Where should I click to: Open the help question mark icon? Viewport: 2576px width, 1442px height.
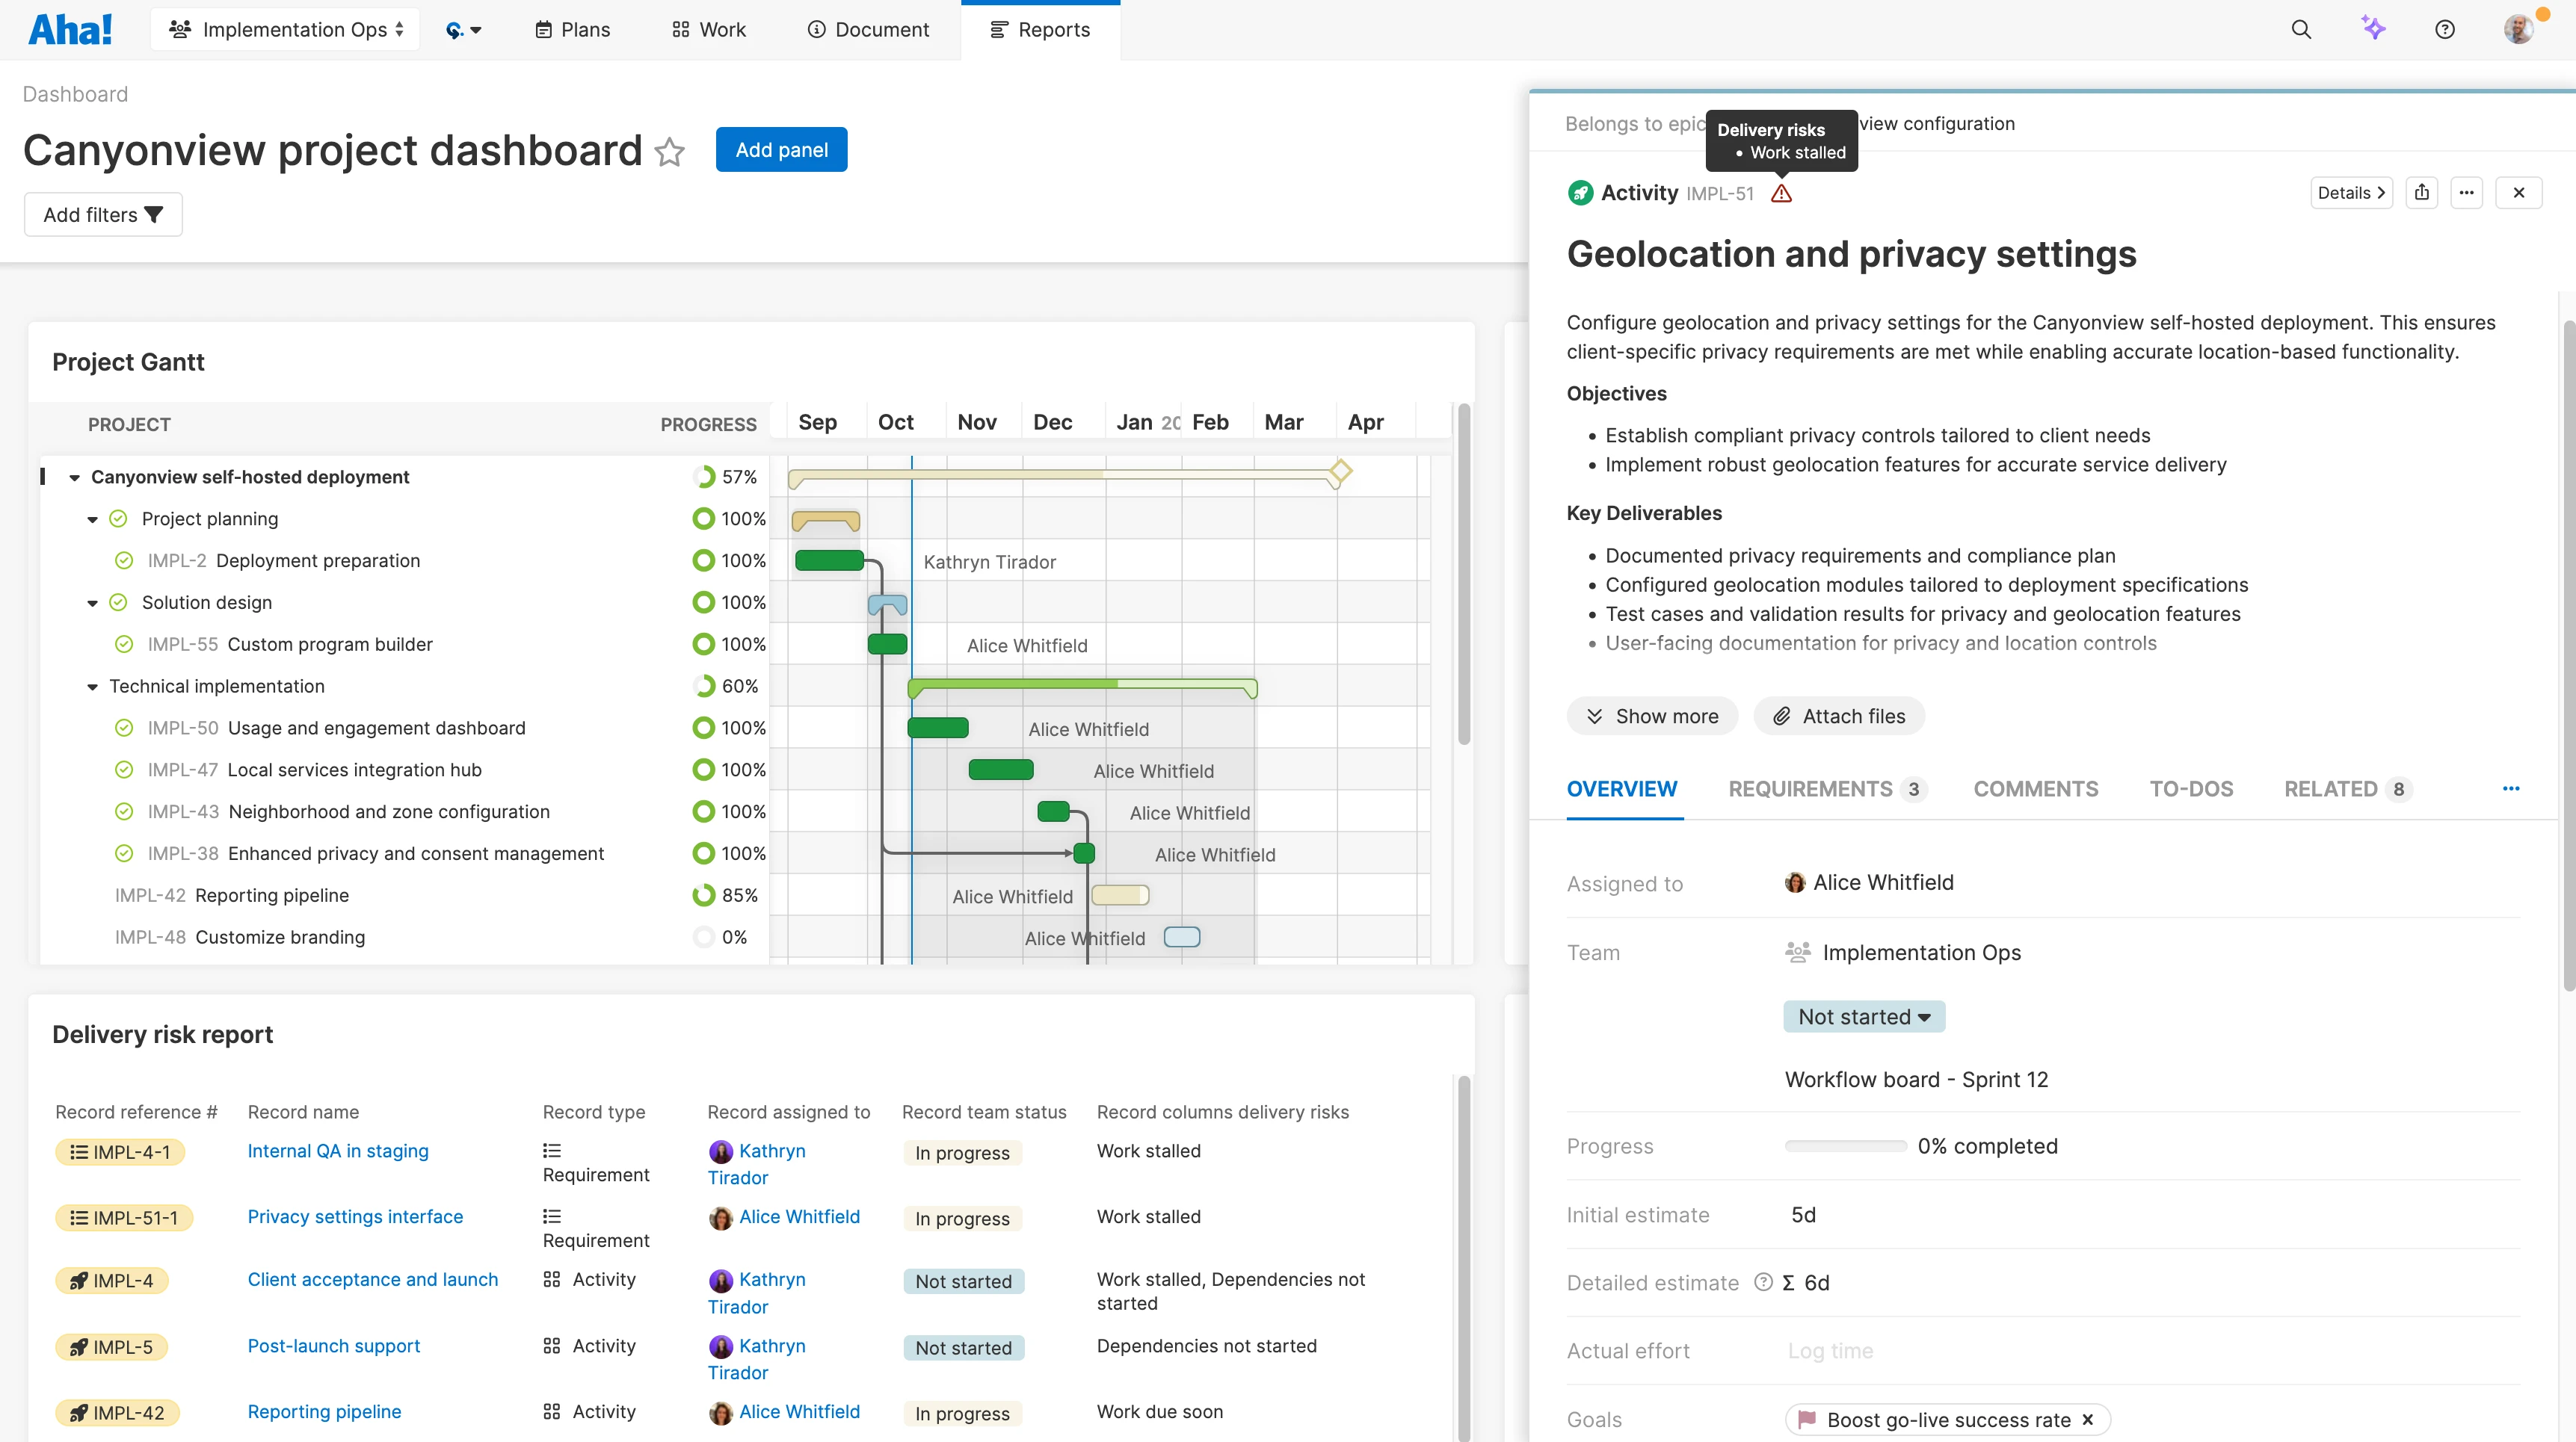tap(2444, 29)
